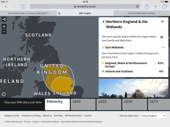Open Terms and Conditions link
This screenshot has width=170, height=127.
50,122
